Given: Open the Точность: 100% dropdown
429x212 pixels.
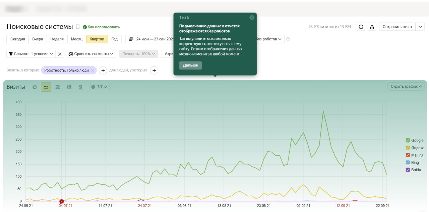Looking at the screenshot, I should pos(139,54).
